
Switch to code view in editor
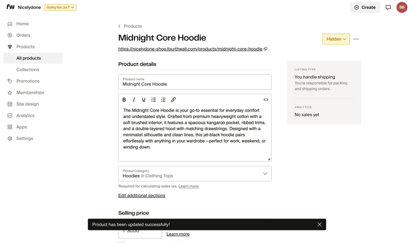tap(266, 100)
